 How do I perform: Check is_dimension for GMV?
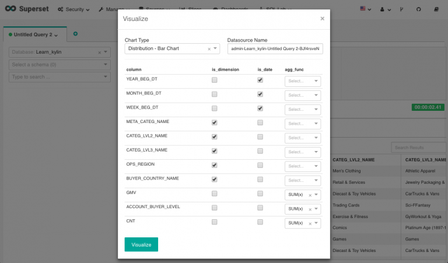tap(215, 194)
